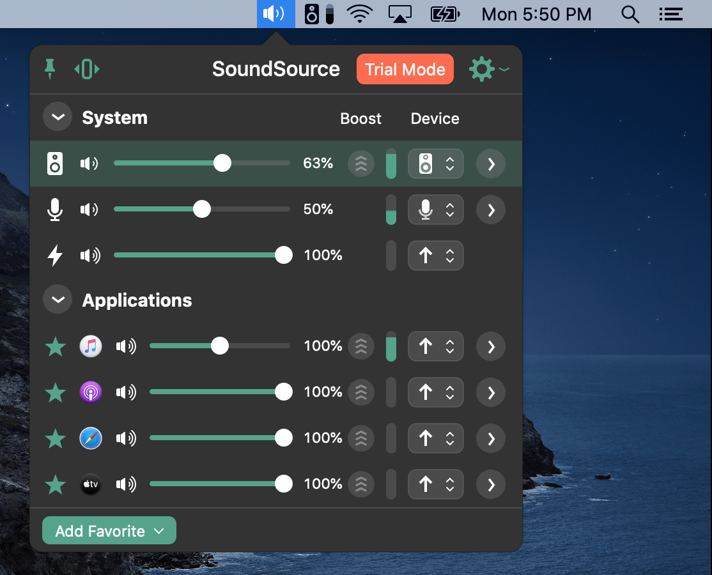
Task: Toggle compact view with the sideways arrows icon
Action: pyautogui.click(x=87, y=70)
